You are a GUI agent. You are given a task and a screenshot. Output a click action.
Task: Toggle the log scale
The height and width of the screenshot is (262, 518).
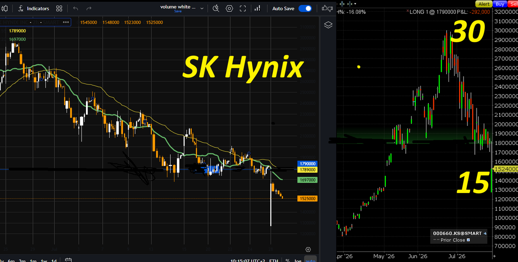[x=298, y=260]
